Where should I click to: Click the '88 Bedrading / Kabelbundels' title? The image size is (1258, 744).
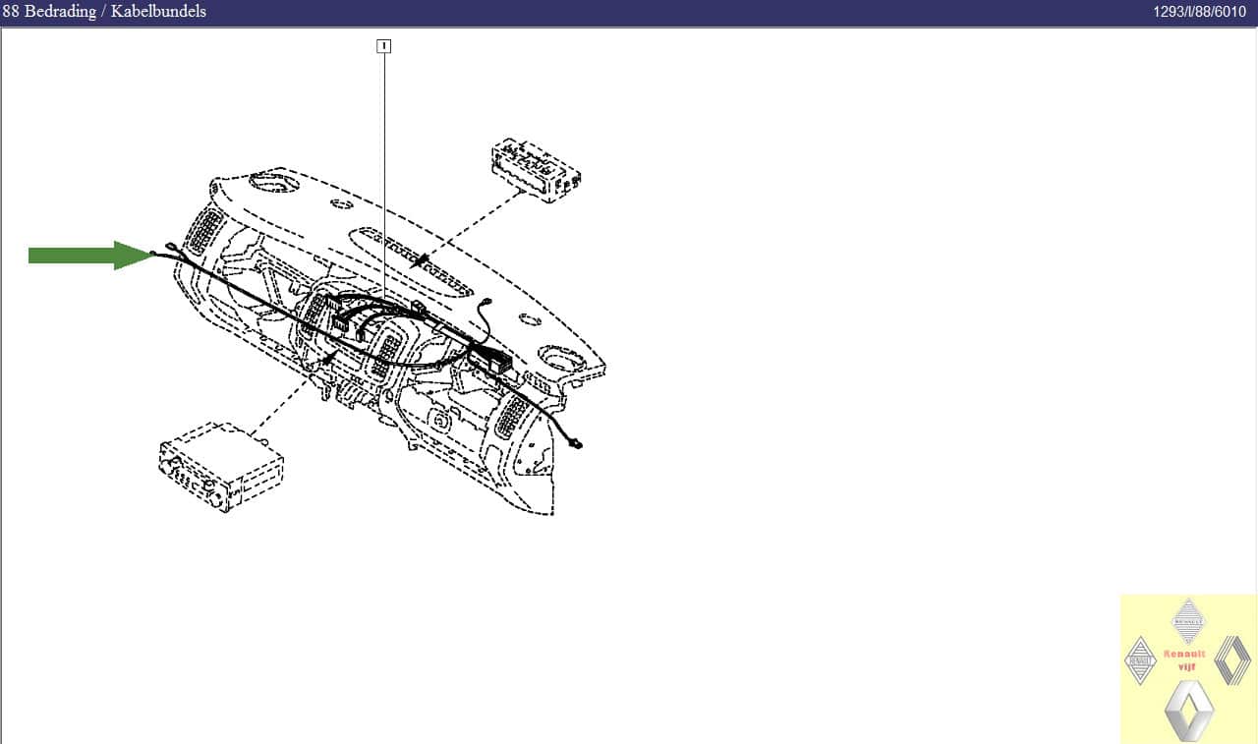tap(104, 12)
